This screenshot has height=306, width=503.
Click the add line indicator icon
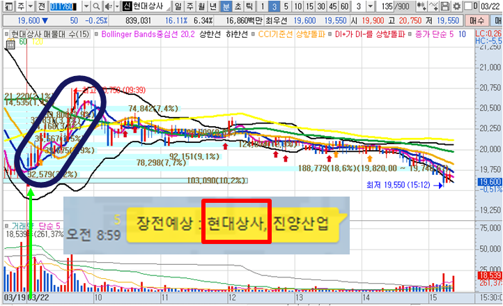tap(434, 6)
